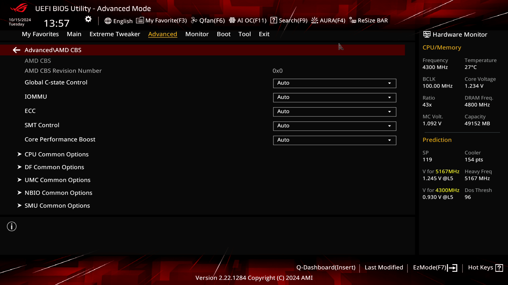508x285 pixels.
Task: Expand DF Common Options submenu
Action: tap(55, 167)
